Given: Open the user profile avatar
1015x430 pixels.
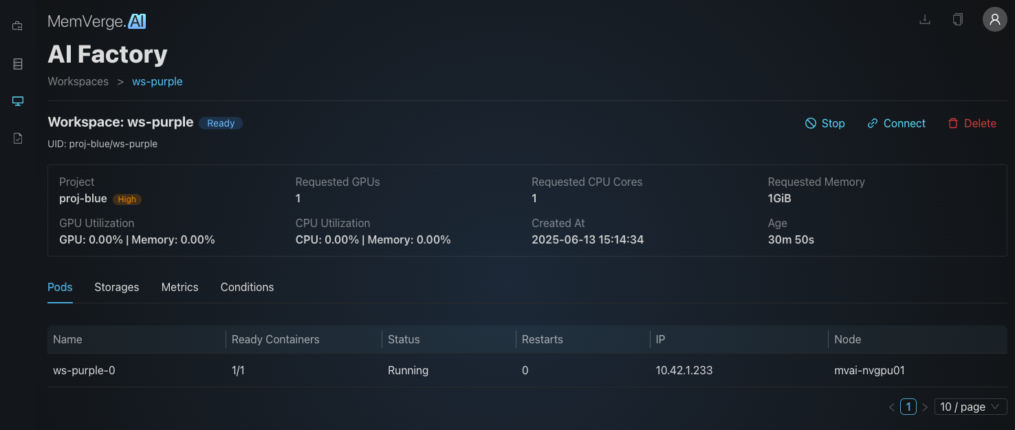Looking at the screenshot, I should click(994, 19).
